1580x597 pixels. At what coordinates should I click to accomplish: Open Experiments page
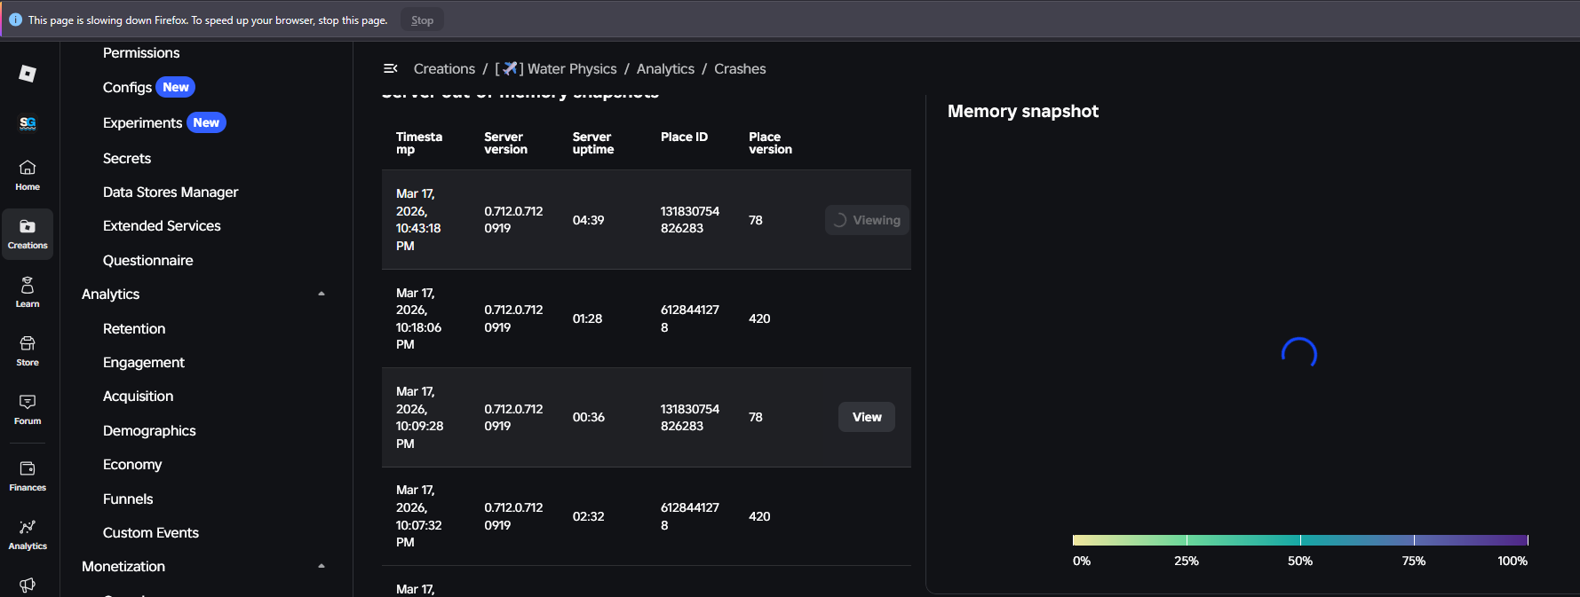[x=142, y=122]
